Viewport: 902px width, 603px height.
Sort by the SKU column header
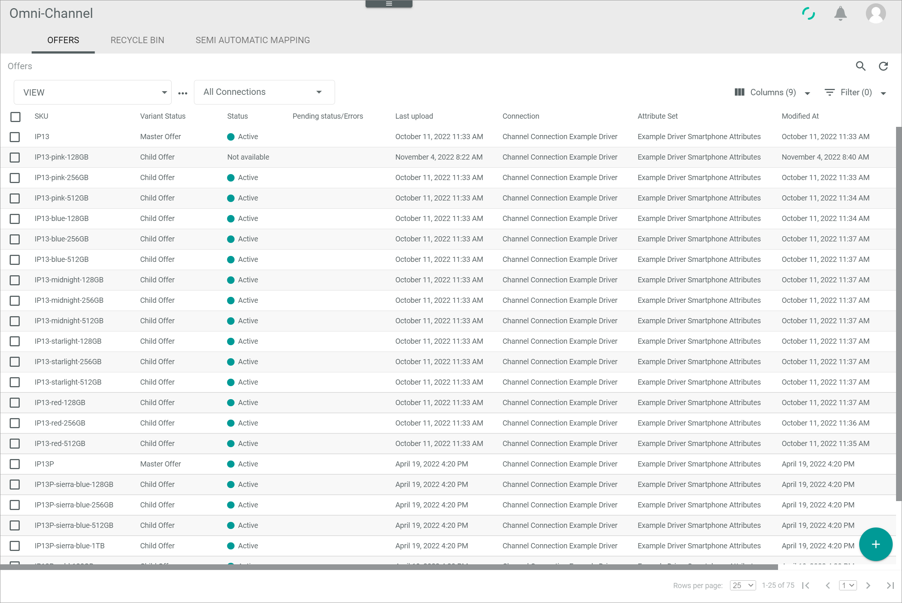click(x=41, y=116)
